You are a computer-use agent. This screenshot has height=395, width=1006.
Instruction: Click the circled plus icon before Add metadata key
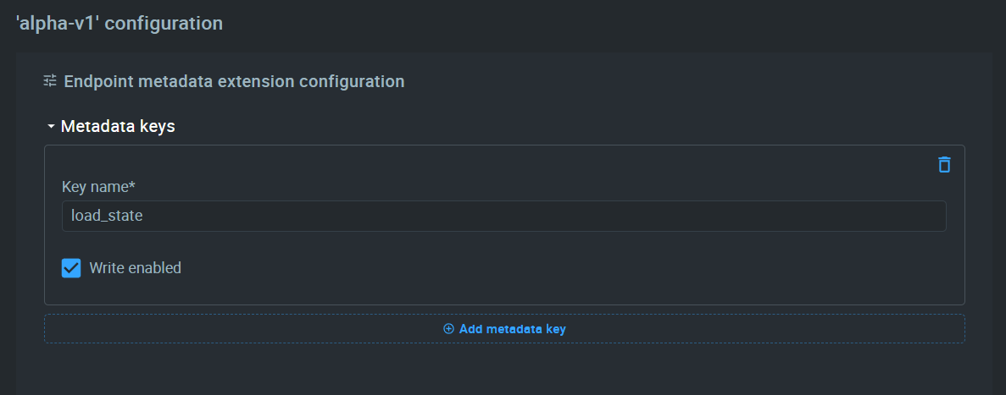[x=448, y=329]
